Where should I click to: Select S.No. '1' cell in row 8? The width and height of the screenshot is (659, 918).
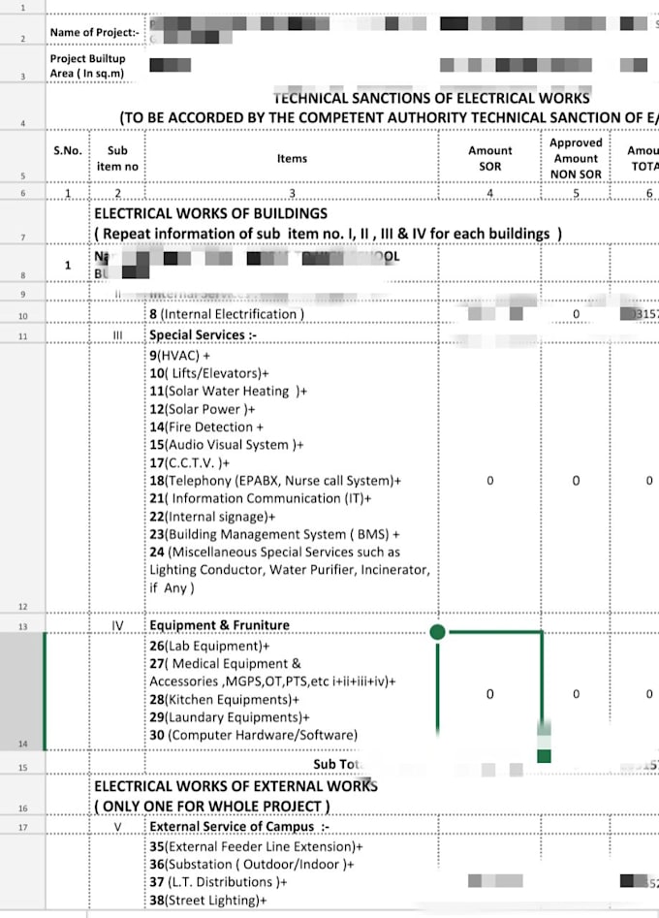pyautogui.click(x=68, y=265)
